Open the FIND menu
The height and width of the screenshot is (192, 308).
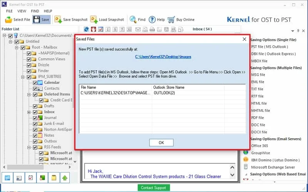35,11
